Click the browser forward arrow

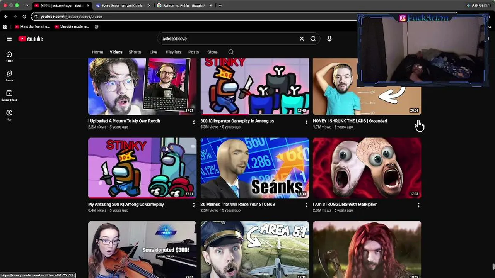[15, 17]
